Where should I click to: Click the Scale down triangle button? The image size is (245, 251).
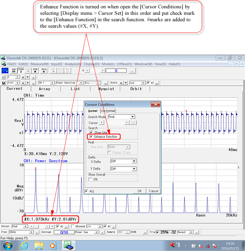(126, 83)
